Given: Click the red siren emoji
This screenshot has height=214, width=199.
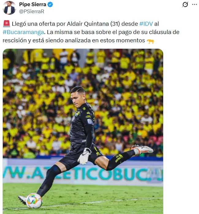Looking at the screenshot, I should click(6, 24).
